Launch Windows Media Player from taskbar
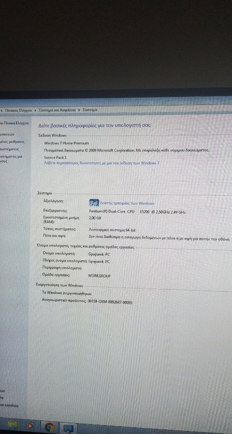 [x=30, y=426]
